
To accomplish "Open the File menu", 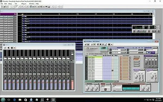I will point(2,4).
